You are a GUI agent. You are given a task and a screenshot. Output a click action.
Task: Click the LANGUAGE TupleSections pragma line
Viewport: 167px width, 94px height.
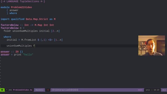point(23,2)
